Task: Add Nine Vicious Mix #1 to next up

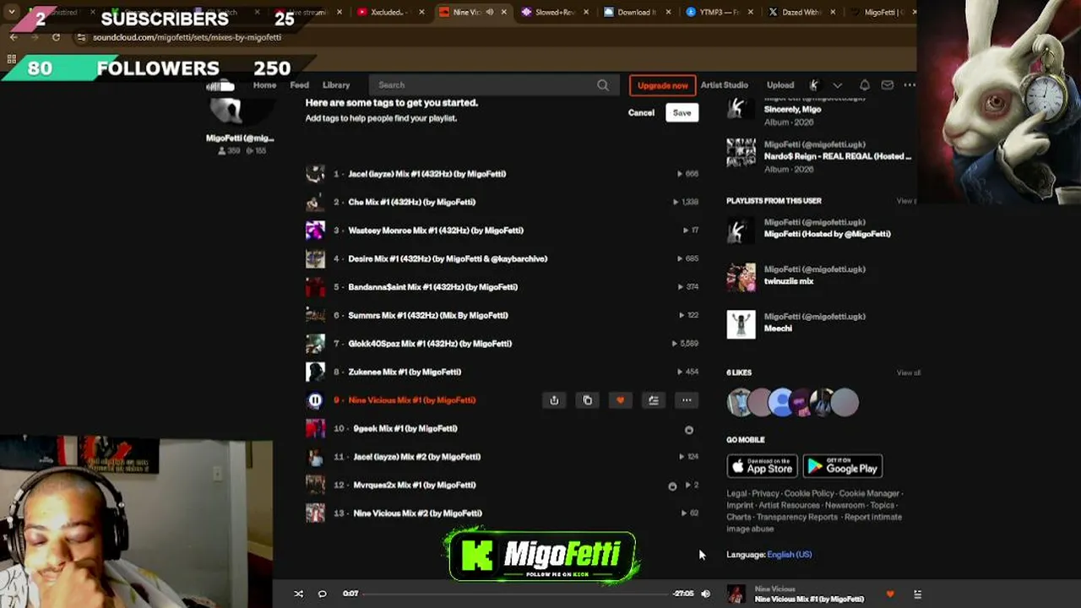Action: (x=654, y=400)
